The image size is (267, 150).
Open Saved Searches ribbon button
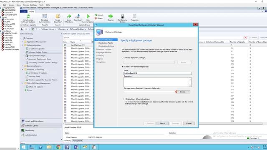58,18
